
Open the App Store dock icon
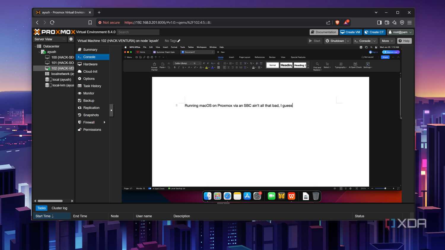[247, 196]
